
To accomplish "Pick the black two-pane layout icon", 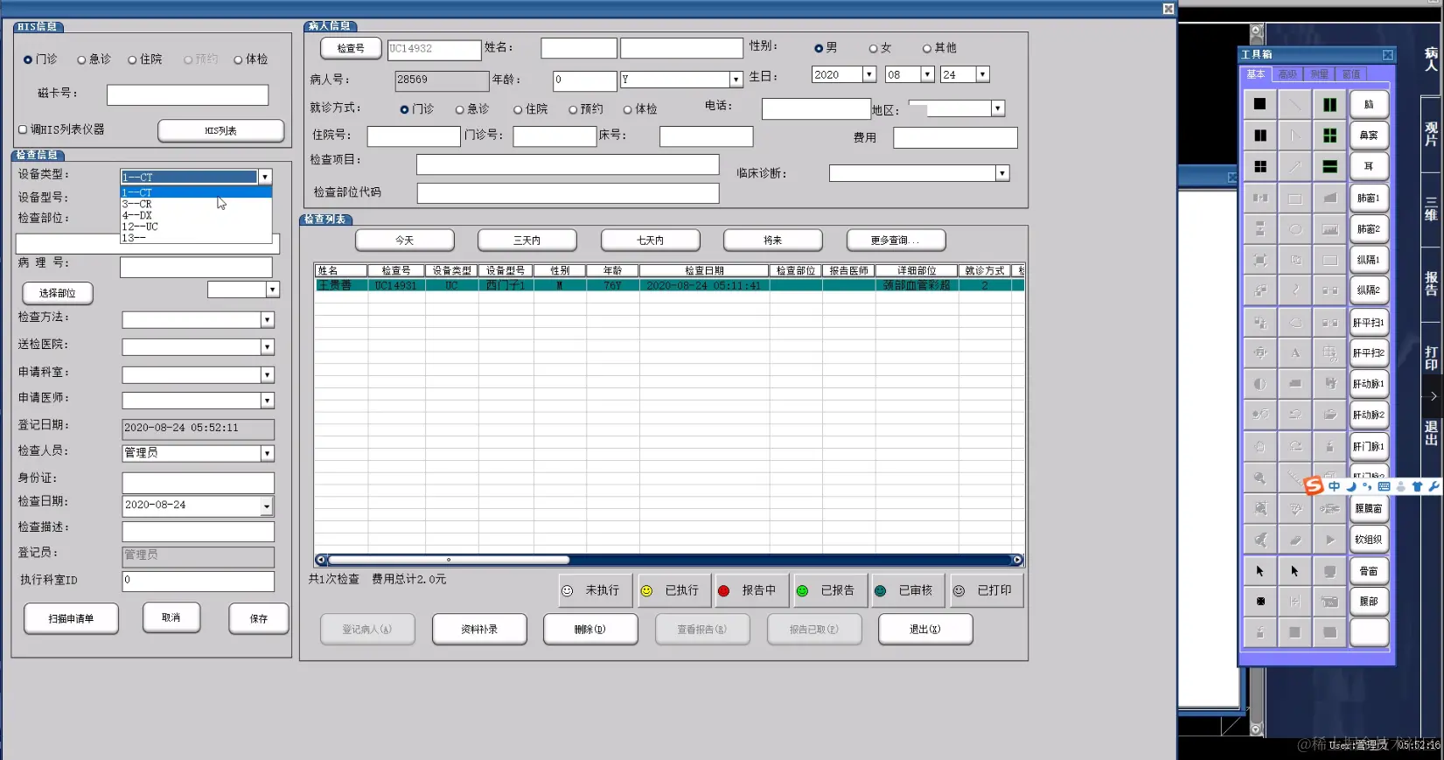I will (x=1259, y=136).
